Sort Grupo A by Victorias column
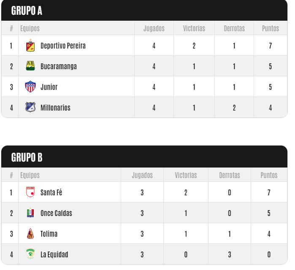Viewport: 295px width, 270px height. 194,28
